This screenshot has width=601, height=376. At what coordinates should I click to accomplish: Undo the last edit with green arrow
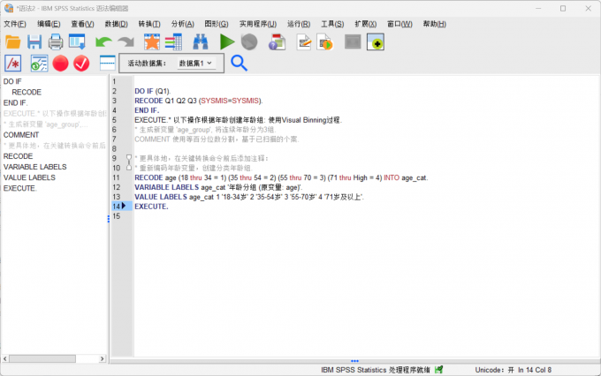tap(103, 41)
